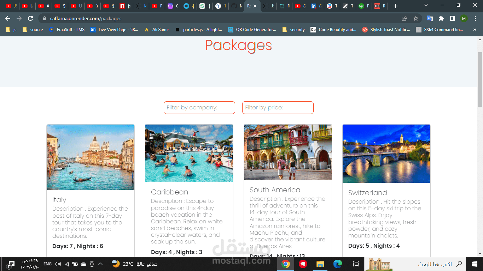Open the Windows Start menu
This screenshot has width=483, height=271.
point(475,264)
